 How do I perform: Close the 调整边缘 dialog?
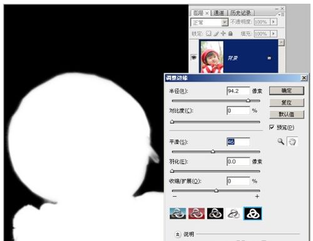coord(304,78)
